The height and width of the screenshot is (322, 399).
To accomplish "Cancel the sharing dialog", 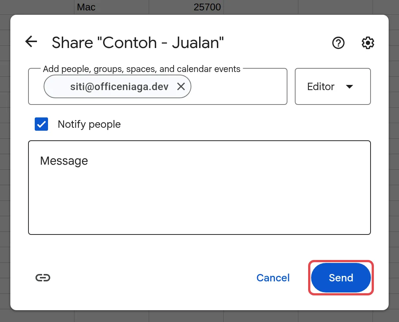I will coord(273,278).
